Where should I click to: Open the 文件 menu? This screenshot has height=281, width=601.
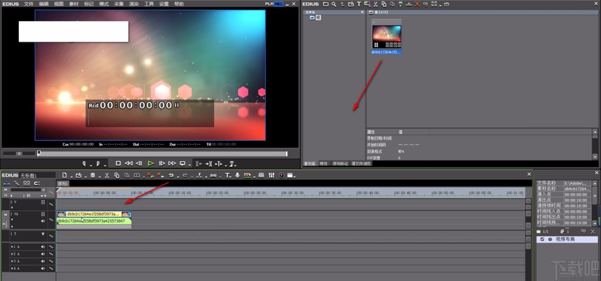[x=29, y=4]
